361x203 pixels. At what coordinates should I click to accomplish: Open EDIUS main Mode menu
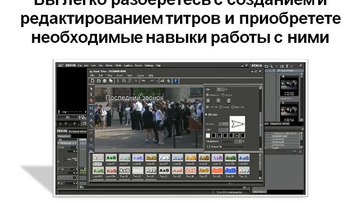coord(118,65)
